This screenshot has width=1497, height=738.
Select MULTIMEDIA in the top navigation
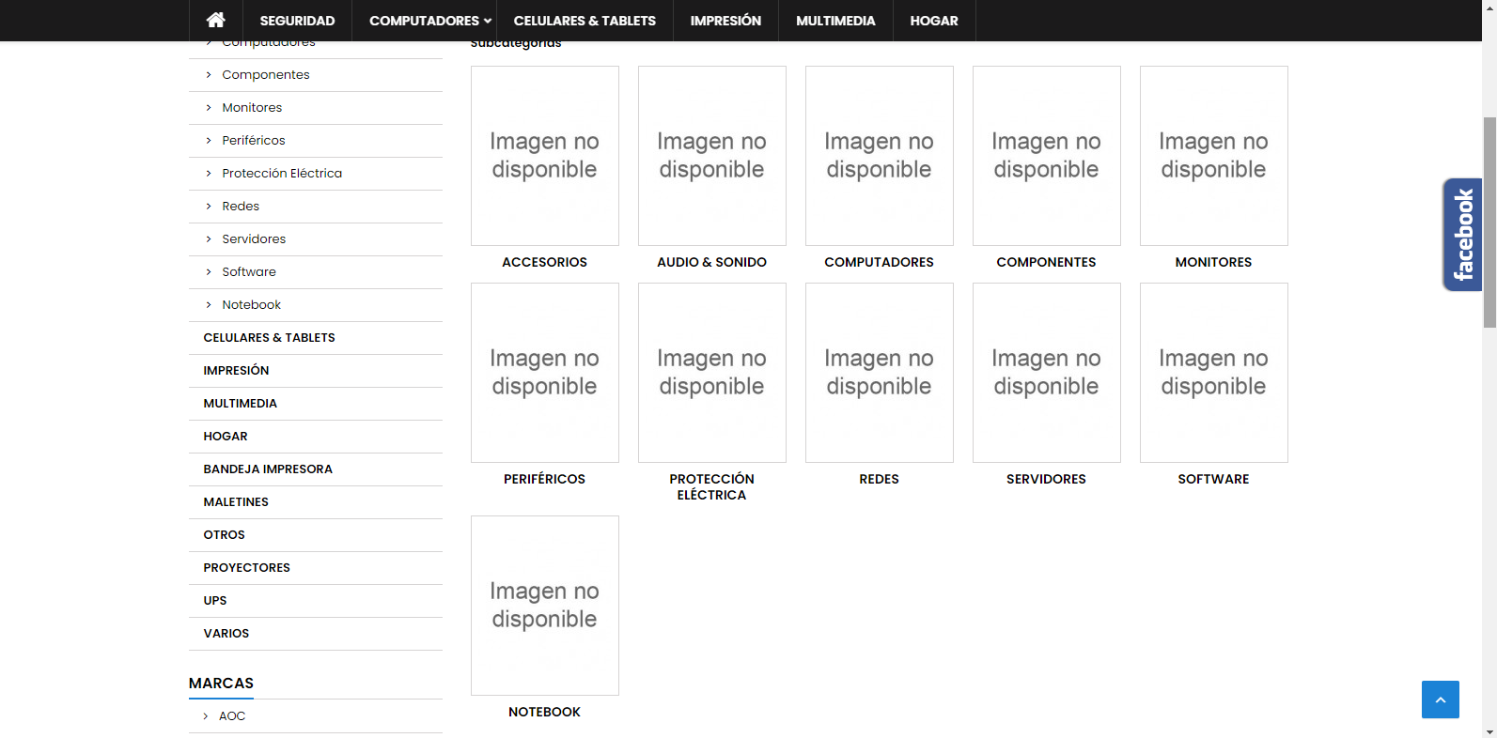point(835,21)
